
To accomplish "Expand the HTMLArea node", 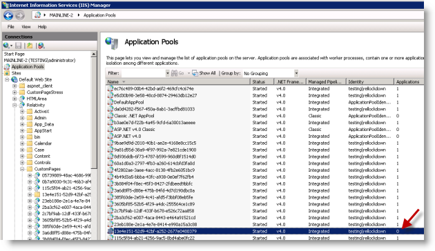I will 14,99.
